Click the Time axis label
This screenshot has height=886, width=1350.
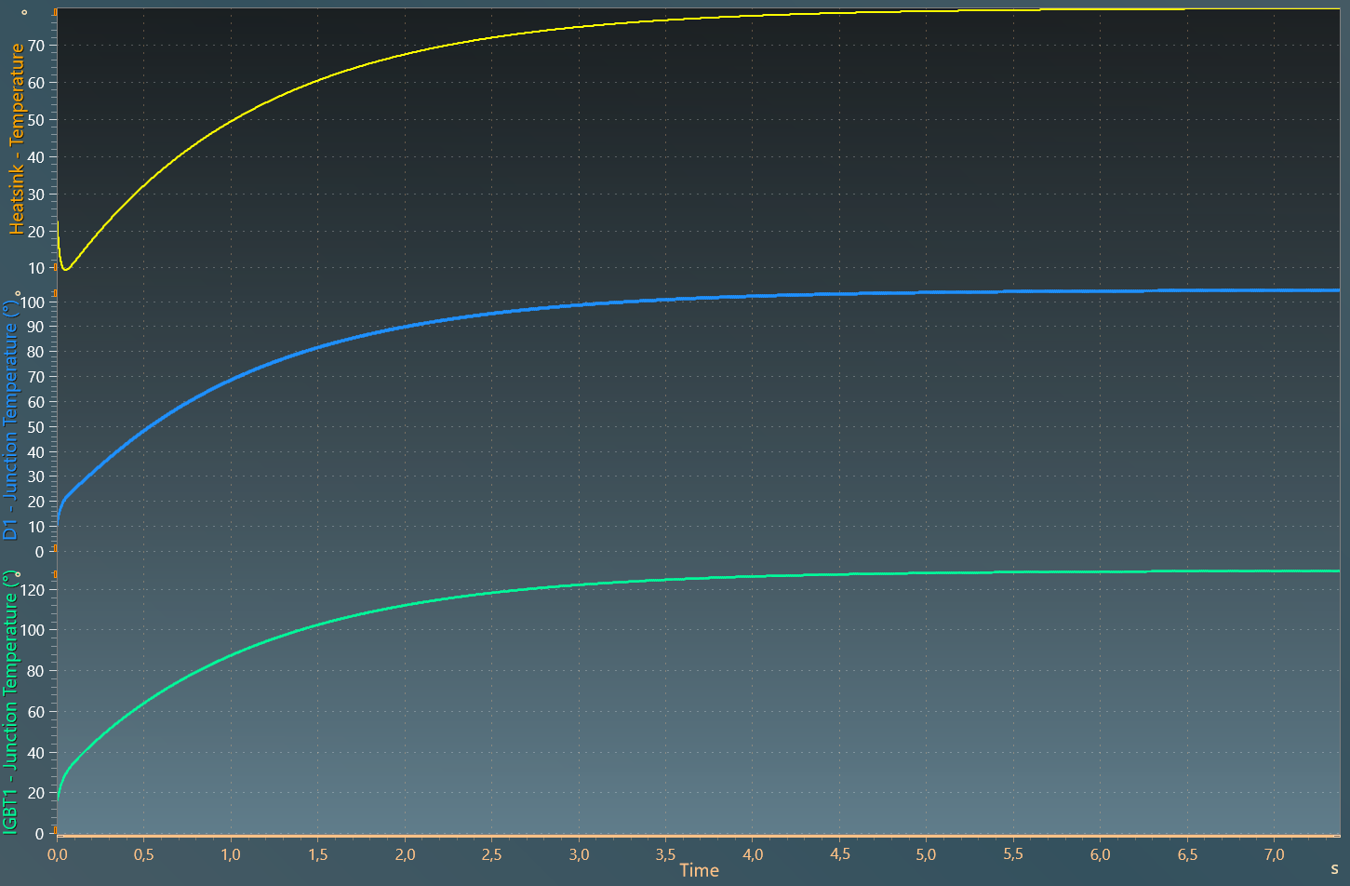pos(699,870)
